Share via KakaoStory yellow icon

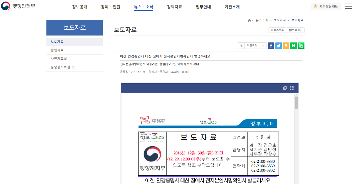tap(286, 46)
